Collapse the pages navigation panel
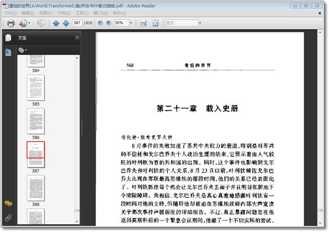 click(77, 37)
